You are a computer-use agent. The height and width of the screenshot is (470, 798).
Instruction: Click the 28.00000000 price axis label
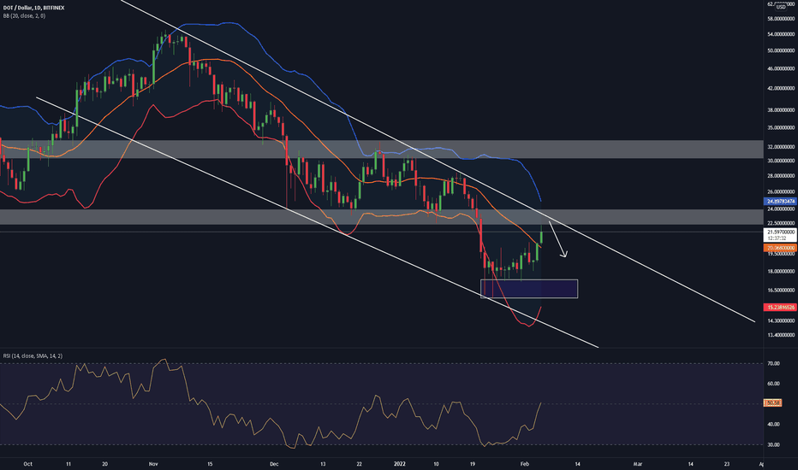pyautogui.click(x=781, y=176)
